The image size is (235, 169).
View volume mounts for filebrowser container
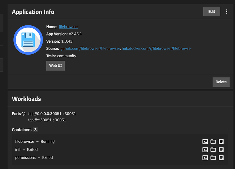213,141
